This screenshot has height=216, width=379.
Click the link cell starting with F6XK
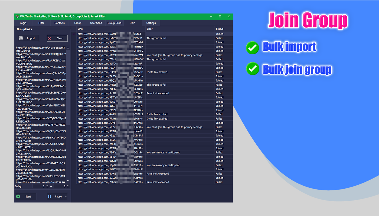[x=111, y=68]
